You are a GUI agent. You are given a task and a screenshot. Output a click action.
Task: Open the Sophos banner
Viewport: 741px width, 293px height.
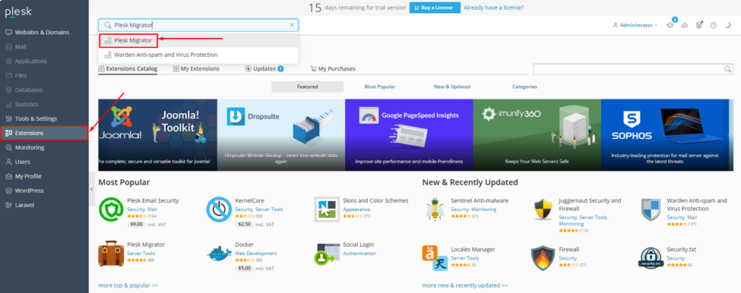[x=664, y=135]
